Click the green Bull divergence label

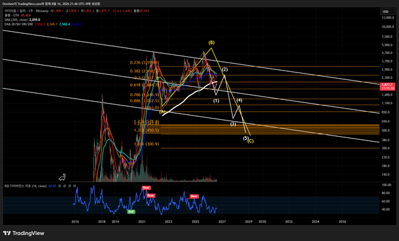[x=132, y=212]
